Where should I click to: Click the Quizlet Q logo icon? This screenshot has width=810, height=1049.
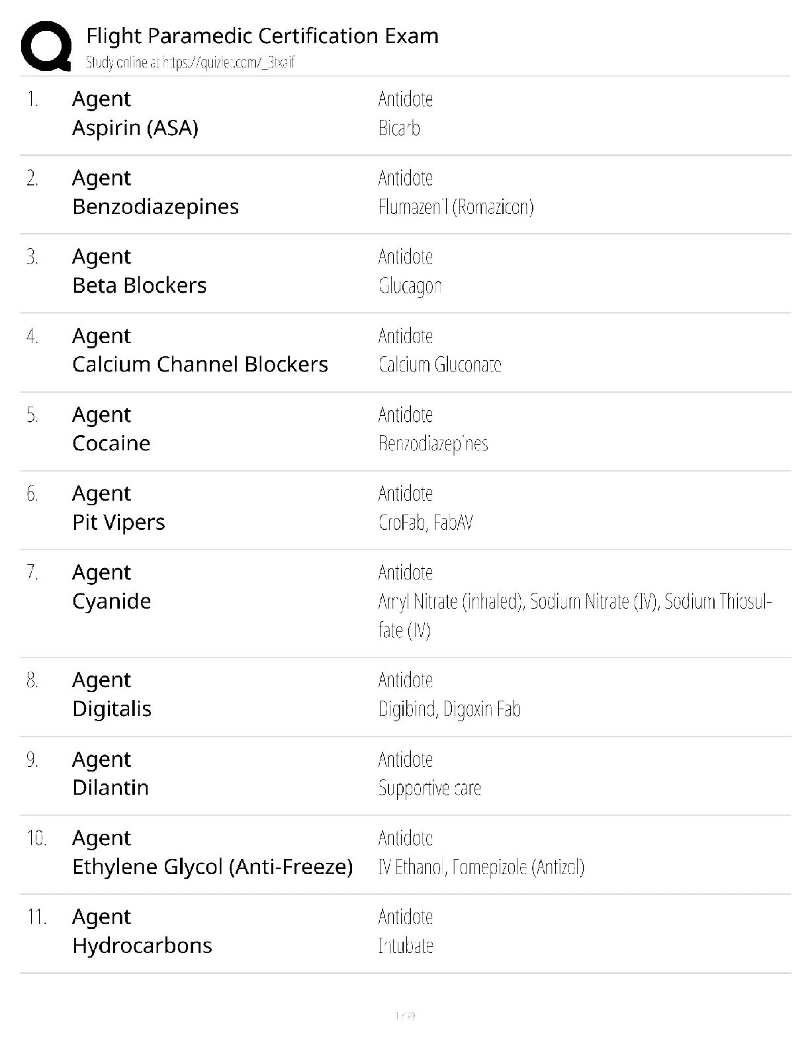[46, 46]
